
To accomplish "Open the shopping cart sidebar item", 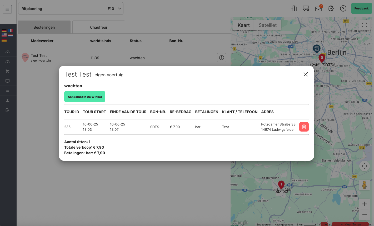I will coord(8,71).
